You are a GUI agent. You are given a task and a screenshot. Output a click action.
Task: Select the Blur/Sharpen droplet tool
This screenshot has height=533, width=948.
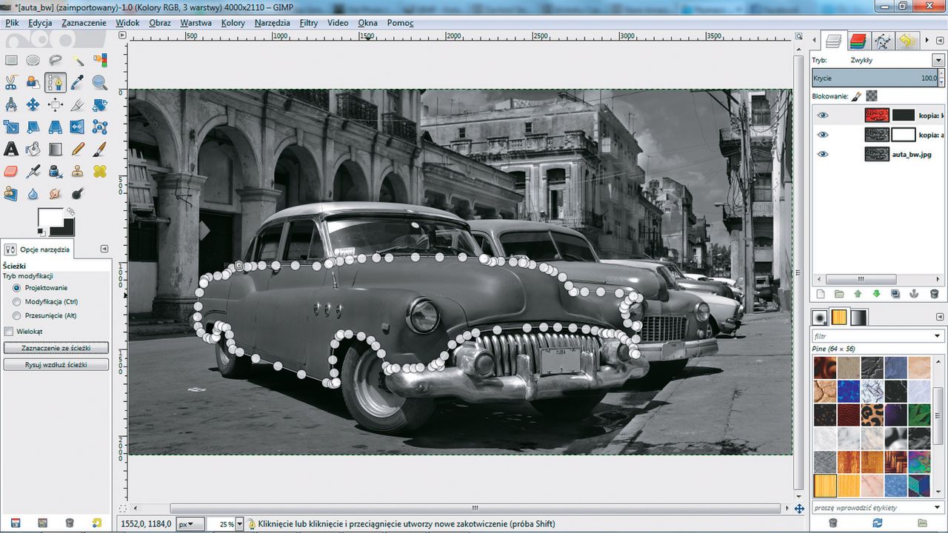33,194
